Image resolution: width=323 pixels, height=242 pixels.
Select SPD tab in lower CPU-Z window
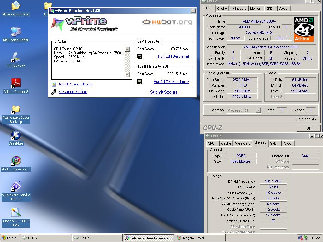pyautogui.click(x=273, y=143)
